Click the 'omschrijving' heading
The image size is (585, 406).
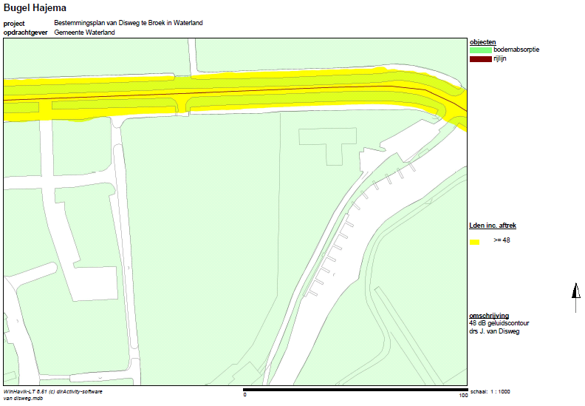pos(489,316)
